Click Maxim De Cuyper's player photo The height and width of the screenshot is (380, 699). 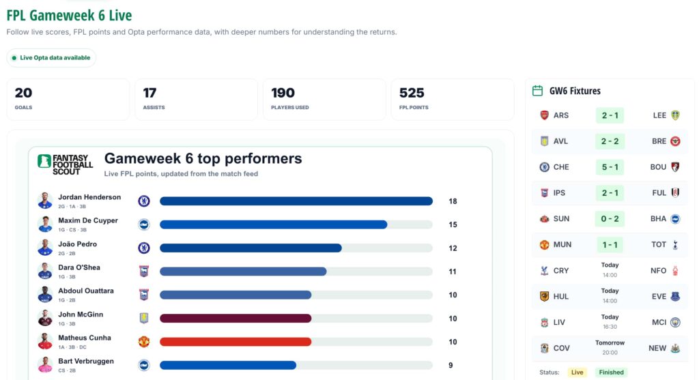[45, 224]
